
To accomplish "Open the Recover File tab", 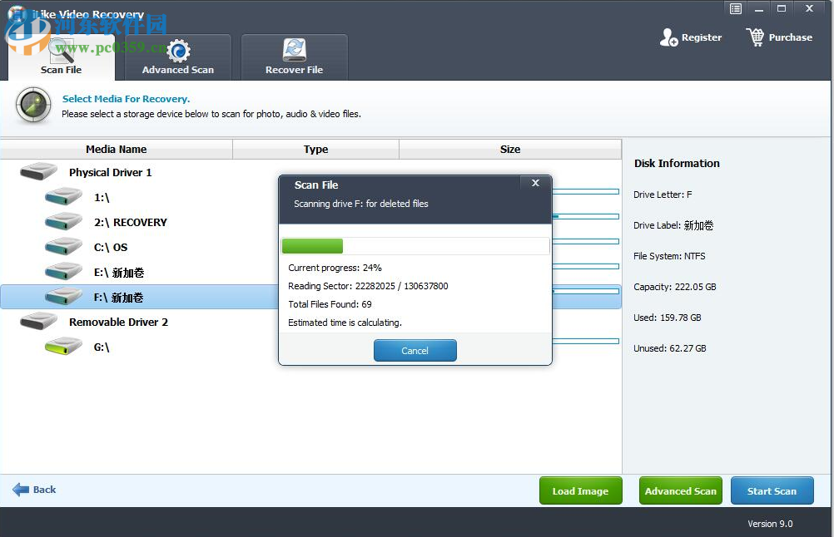I will [294, 57].
